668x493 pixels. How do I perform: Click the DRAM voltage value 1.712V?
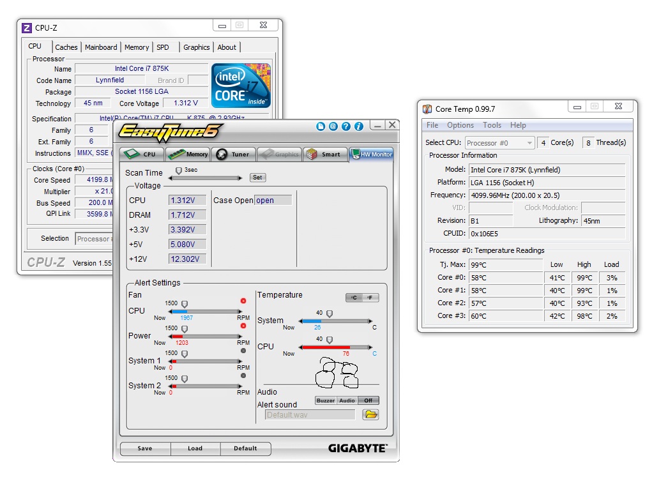click(188, 215)
